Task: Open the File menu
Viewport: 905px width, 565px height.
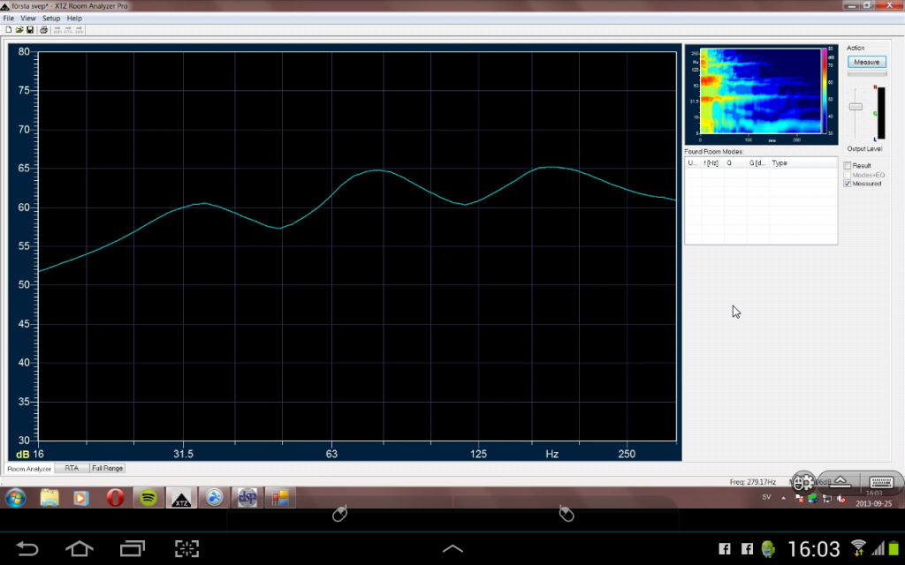Action: [8, 18]
